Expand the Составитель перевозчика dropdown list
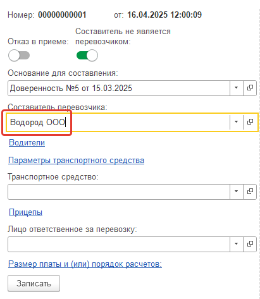The height and width of the screenshot is (299, 260). pyautogui.click(x=237, y=122)
